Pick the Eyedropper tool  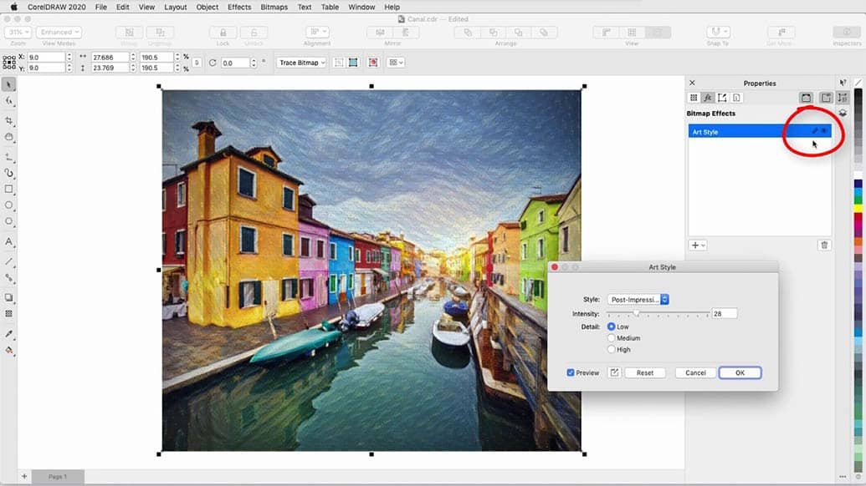pyautogui.click(x=8, y=334)
